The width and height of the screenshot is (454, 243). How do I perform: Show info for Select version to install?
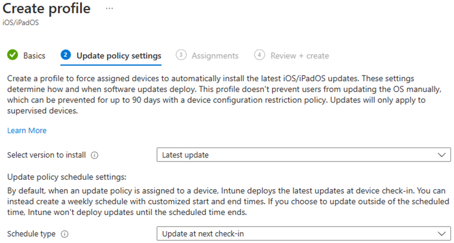coord(95,156)
